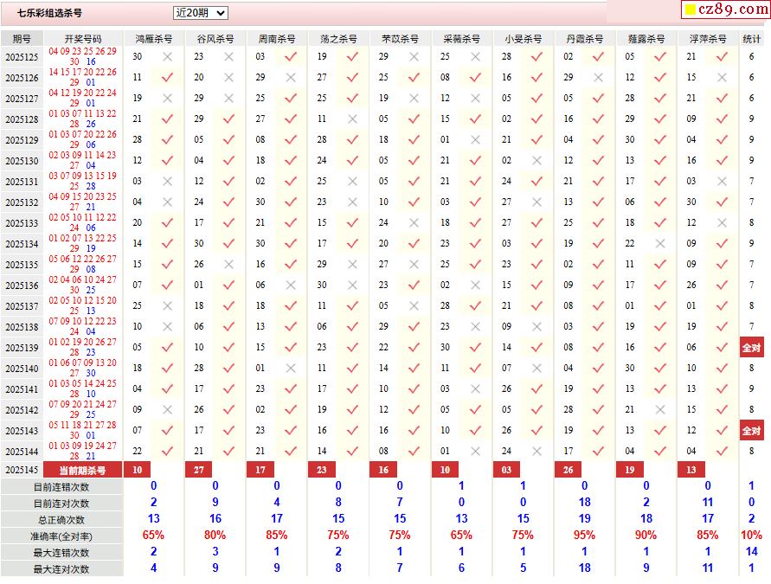
Task: Click the yellow square in the cz89.com logo
Action: tap(690, 10)
